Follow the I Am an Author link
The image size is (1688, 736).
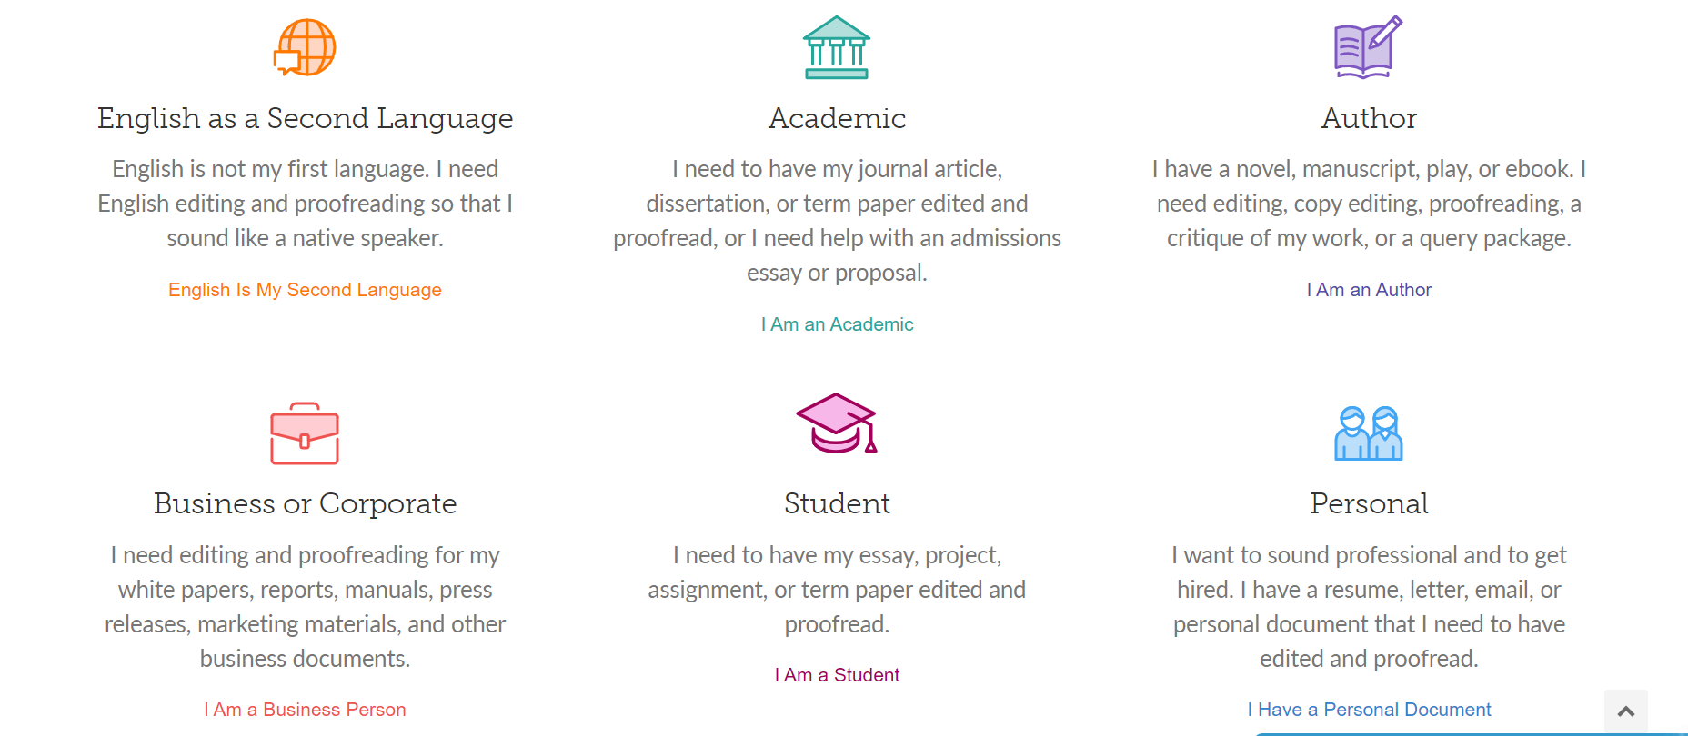pos(1369,290)
